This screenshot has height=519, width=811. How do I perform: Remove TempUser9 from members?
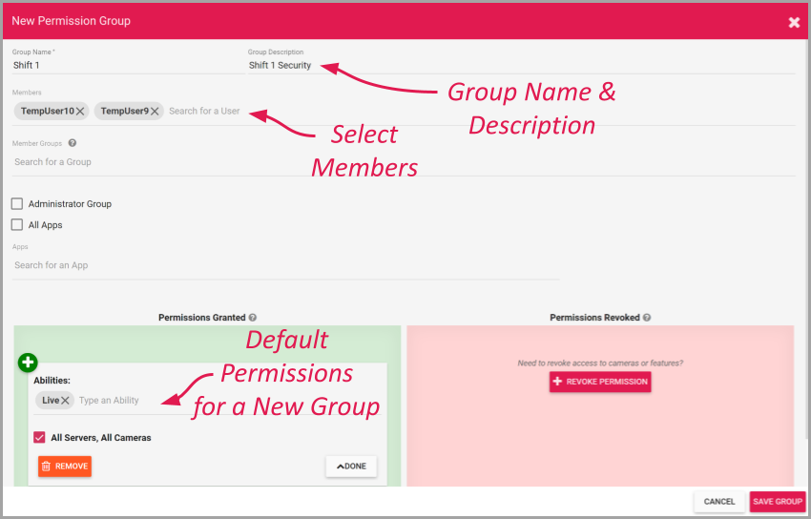pyautogui.click(x=155, y=111)
